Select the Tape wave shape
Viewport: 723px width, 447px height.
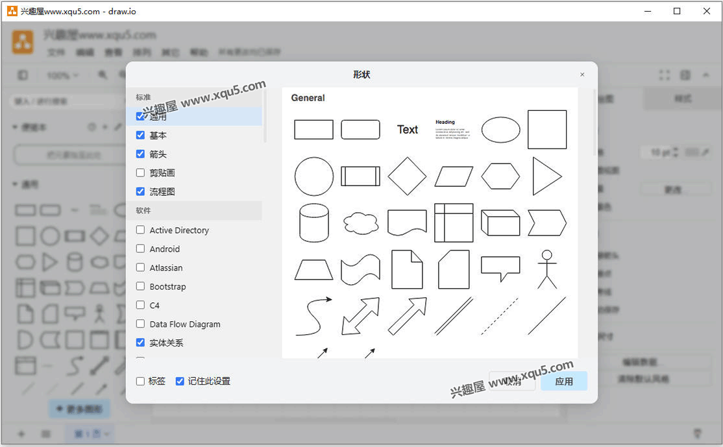(361, 270)
